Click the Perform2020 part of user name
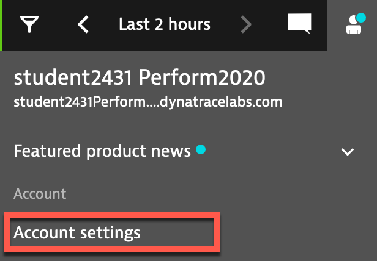 [x=202, y=77]
